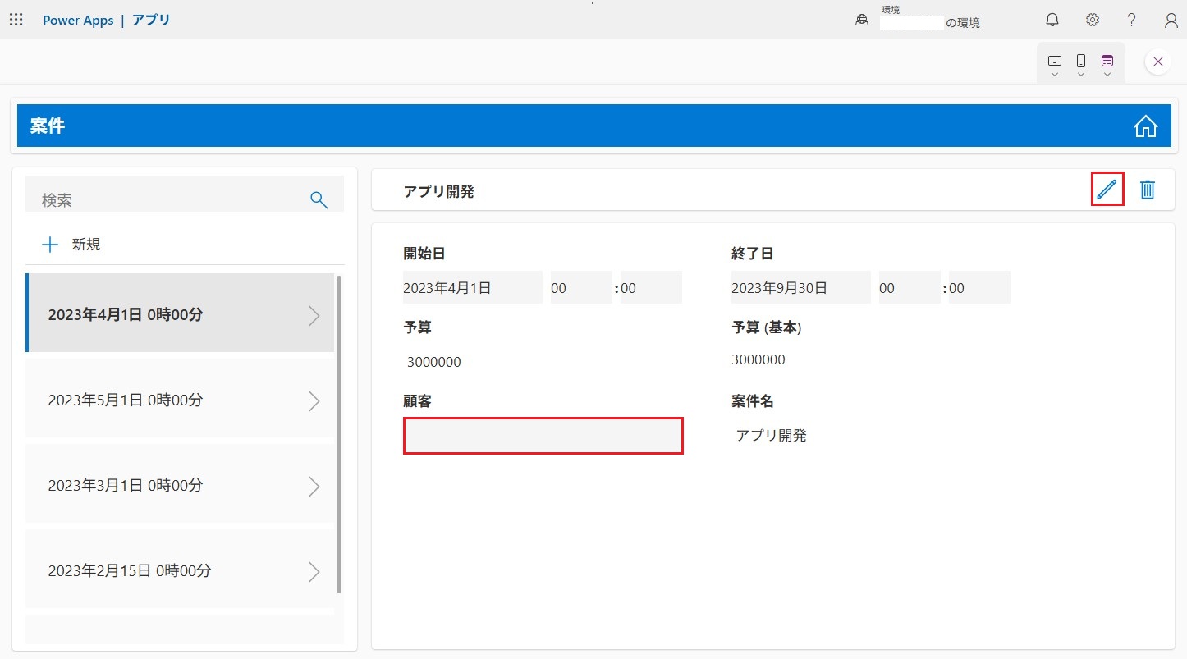Click the 新規 button to add record
Screen dimensions: 1187x659
point(72,244)
